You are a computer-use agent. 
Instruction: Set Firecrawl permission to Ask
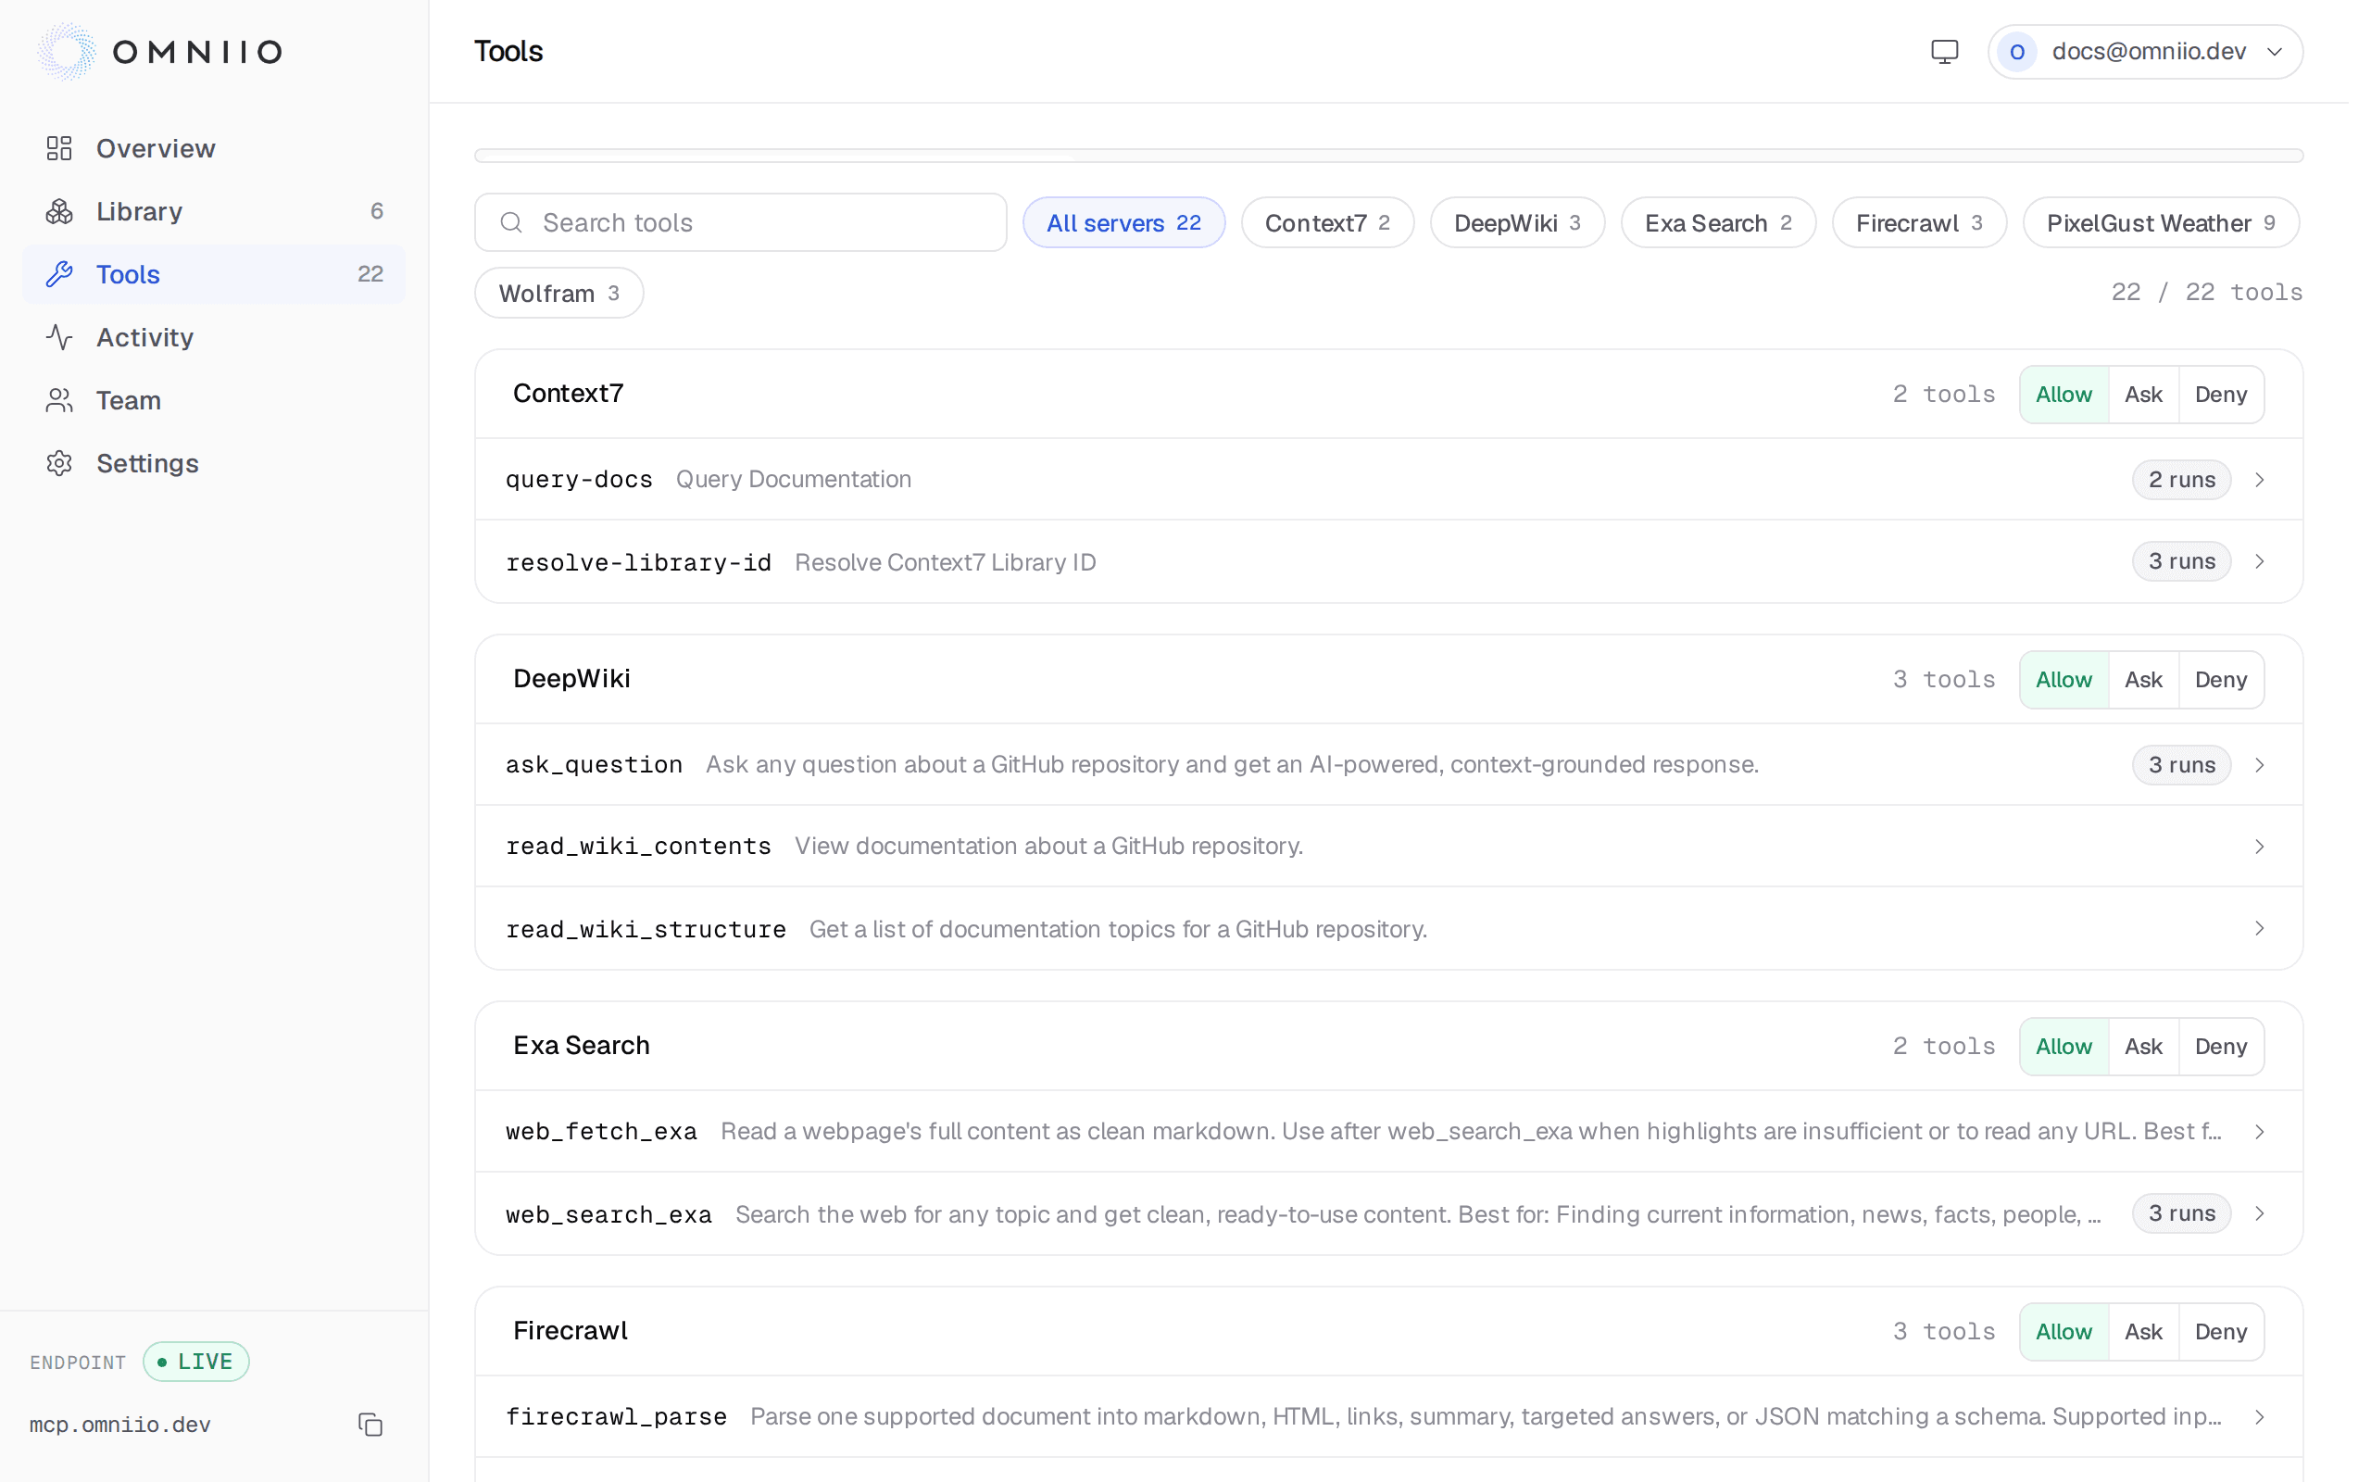click(2143, 1331)
